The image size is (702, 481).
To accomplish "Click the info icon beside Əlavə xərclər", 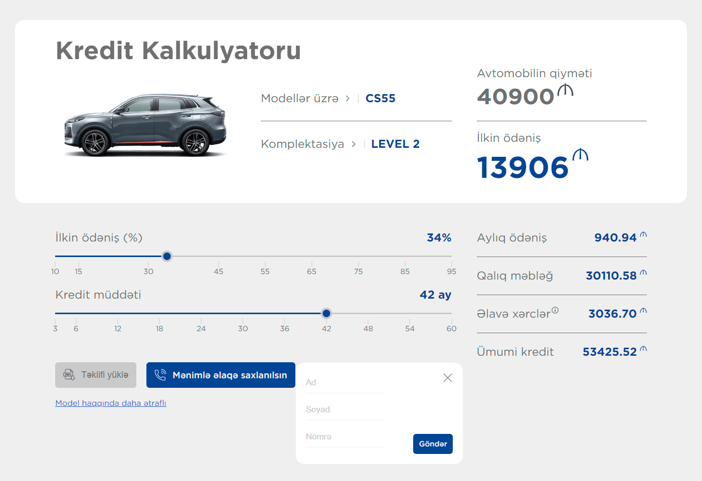I will (555, 310).
